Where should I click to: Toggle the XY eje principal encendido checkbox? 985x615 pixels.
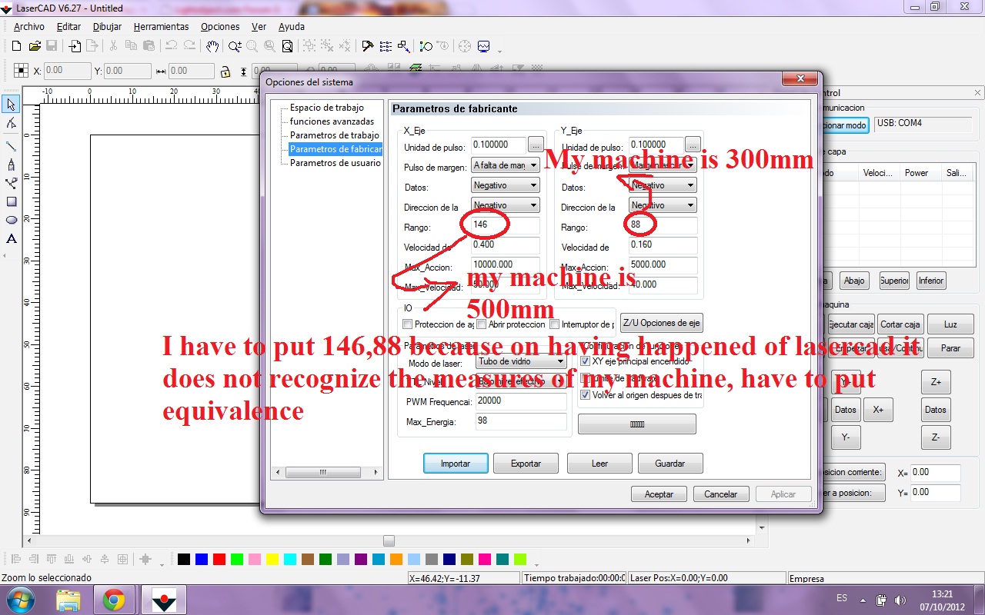[x=585, y=361]
